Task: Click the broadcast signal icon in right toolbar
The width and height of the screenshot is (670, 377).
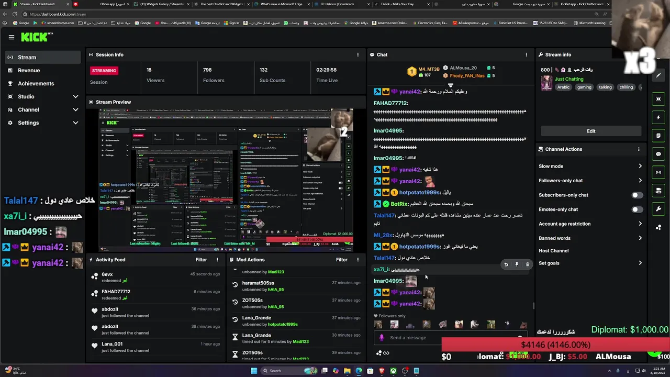Action: point(658,172)
